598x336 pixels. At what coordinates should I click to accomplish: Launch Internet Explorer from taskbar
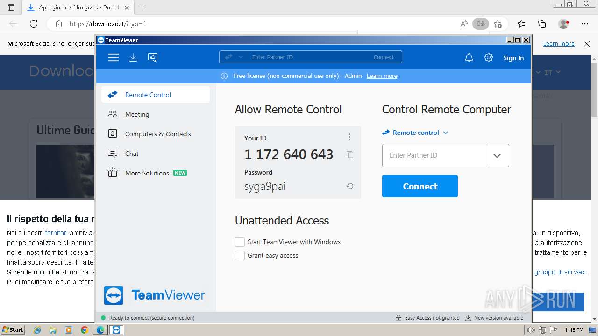37,330
